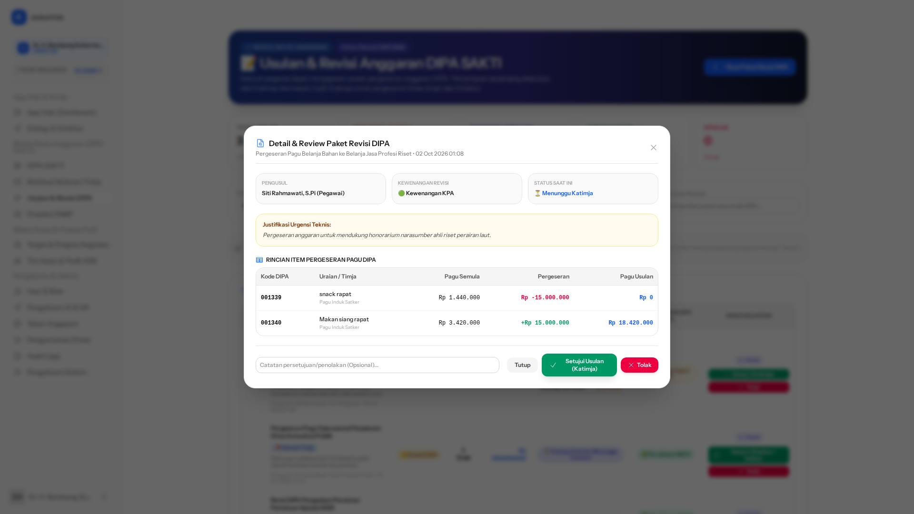Image resolution: width=914 pixels, height=514 pixels.
Task: Click the Pagu Usulan column header
Action: click(x=636, y=277)
